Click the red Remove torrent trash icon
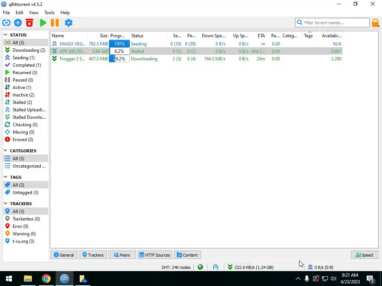Viewport: 382px width, 286px height. 29,23
